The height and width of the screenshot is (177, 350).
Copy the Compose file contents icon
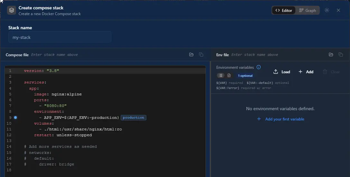pyautogui.click(x=201, y=55)
